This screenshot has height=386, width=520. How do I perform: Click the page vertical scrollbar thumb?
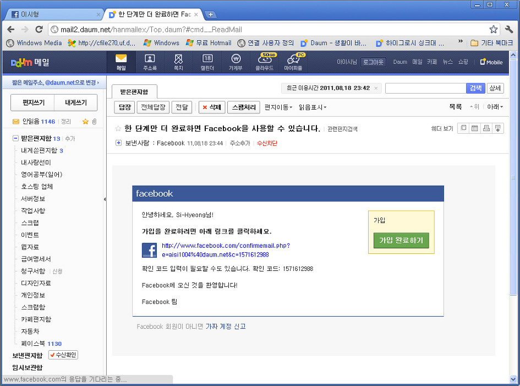tap(513, 177)
